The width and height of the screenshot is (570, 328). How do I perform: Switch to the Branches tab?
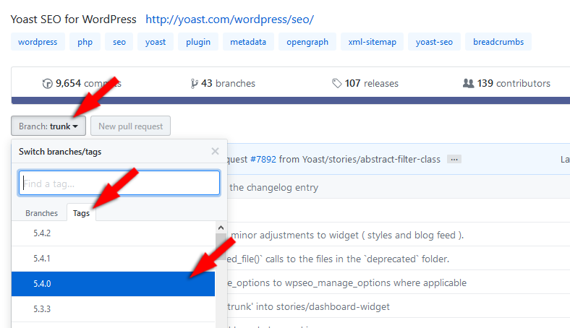pos(41,213)
